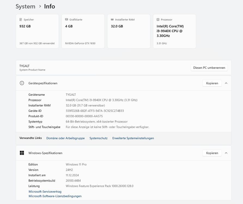Click the Installierter RAM icon
Viewport: 243px width, 204px height.
coord(112,20)
